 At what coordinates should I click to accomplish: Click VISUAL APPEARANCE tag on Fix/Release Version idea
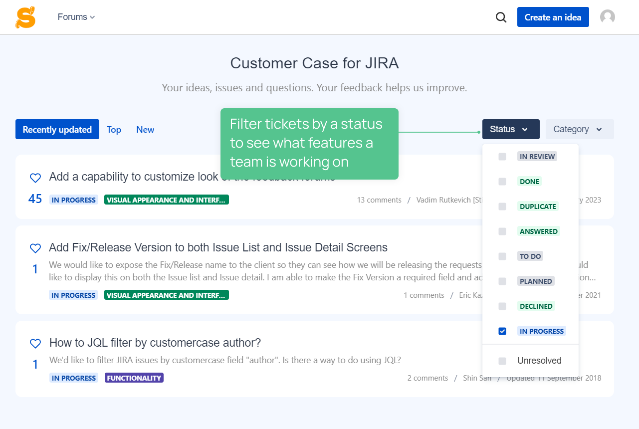tap(167, 295)
